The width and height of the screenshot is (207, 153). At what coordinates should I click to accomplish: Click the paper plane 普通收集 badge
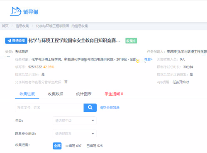coord(16,41)
